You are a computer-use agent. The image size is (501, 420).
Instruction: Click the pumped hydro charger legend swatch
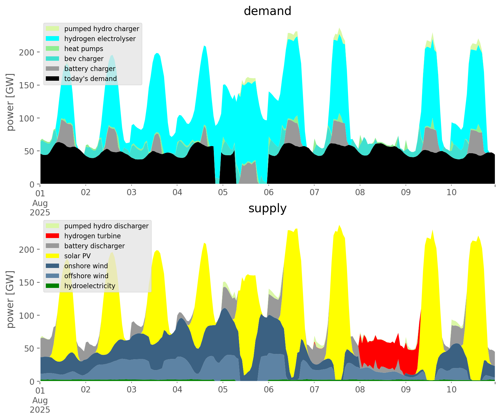tap(53, 29)
